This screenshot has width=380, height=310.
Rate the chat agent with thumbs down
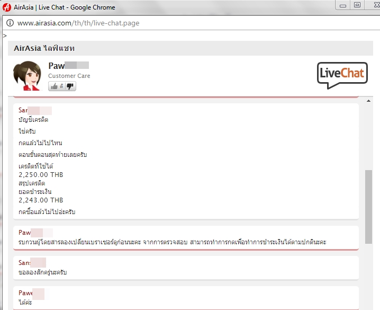tap(70, 86)
